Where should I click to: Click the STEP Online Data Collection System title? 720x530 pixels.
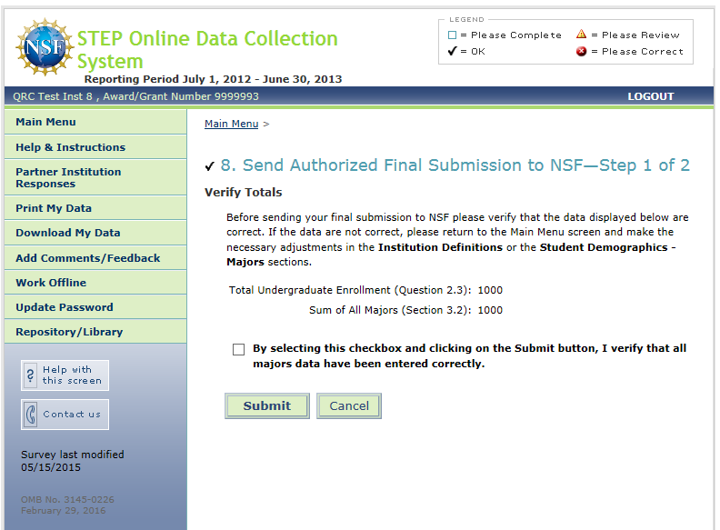207,50
